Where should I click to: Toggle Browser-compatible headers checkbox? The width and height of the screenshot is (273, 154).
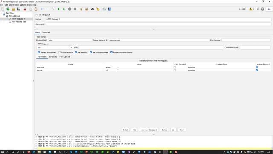click(x=111, y=52)
